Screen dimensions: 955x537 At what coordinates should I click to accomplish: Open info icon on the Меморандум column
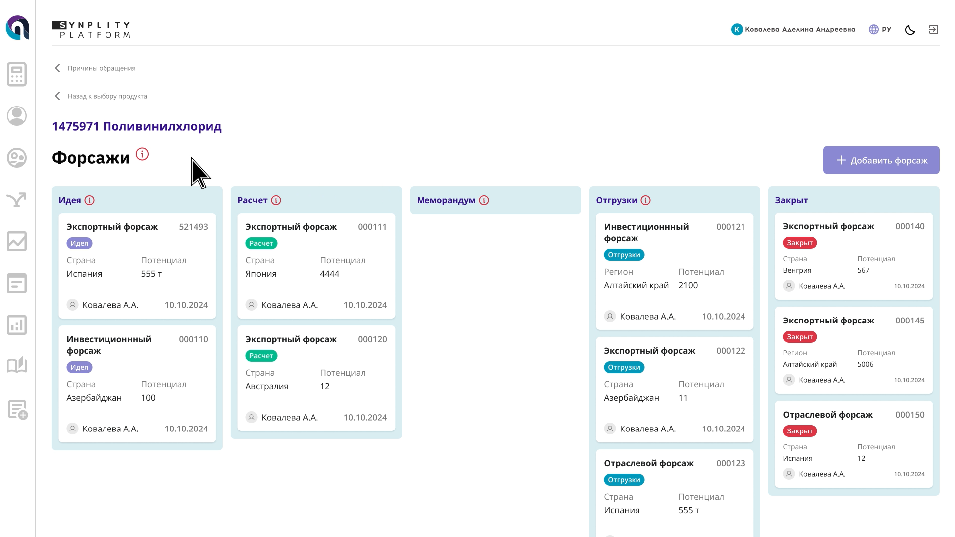tap(483, 200)
